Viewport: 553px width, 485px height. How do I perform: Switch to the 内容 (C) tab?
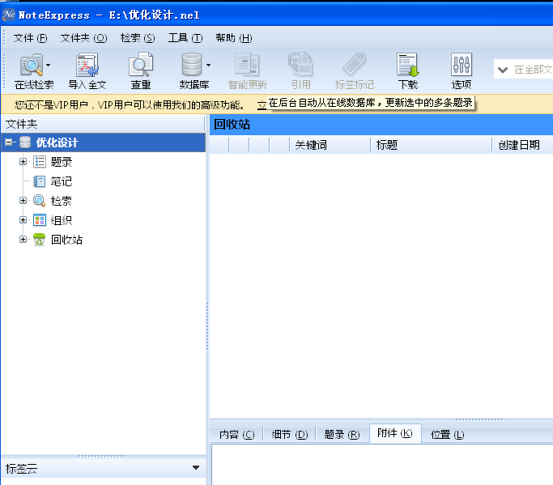(236, 435)
